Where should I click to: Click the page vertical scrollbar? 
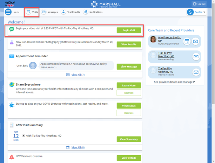(x=213, y=53)
